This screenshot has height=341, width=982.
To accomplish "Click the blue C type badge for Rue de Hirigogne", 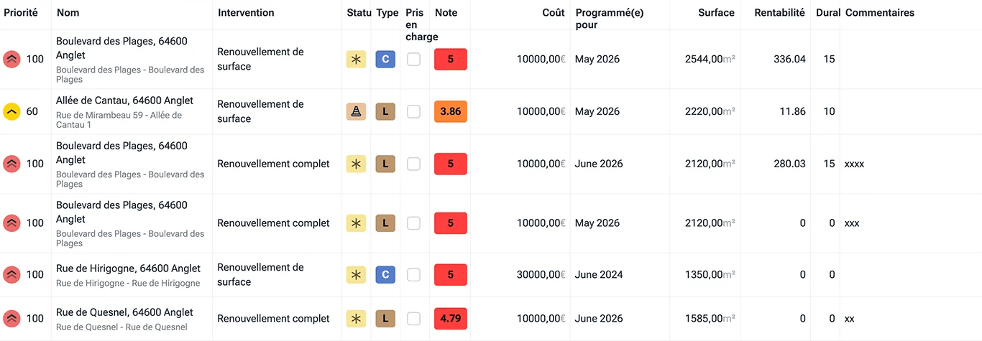I will [385, 274].
